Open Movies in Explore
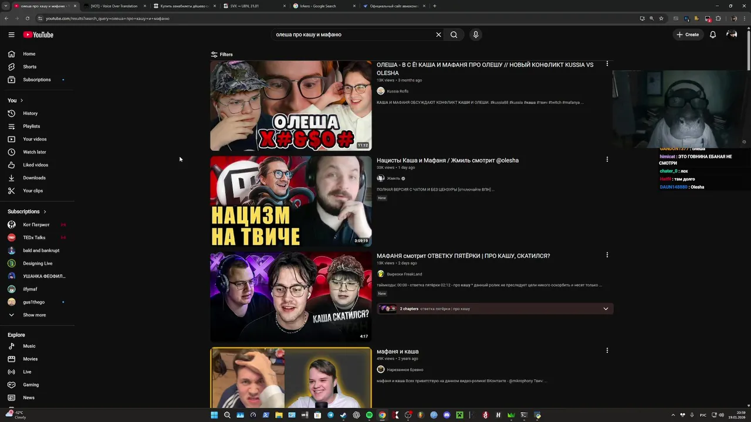 coord(37,359)
